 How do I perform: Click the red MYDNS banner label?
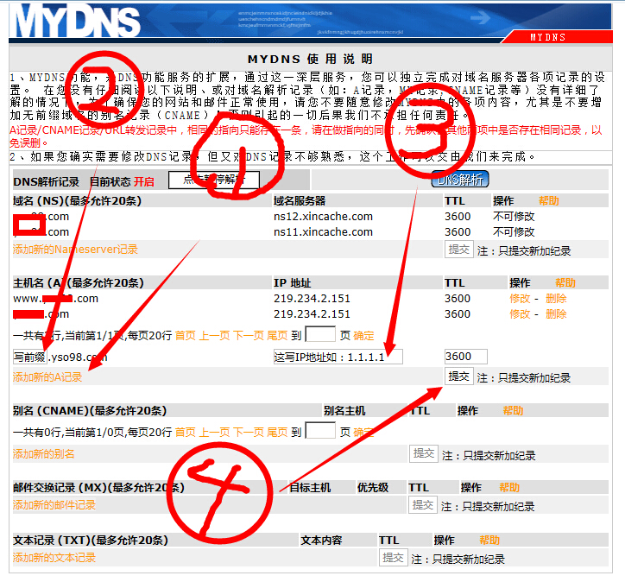coord(547,37)
